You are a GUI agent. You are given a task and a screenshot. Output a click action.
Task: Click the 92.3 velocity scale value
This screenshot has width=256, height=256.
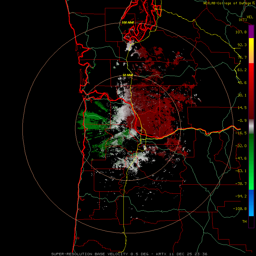click(242, 45)
